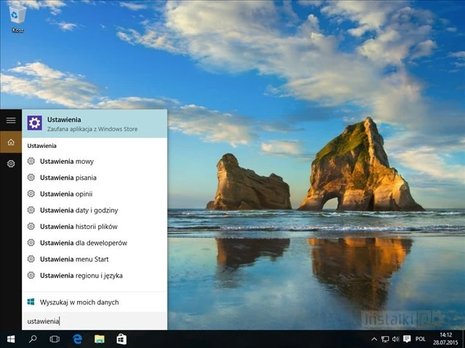Screen dimensions: 465x348
Task: Switch the POL keyboard language indicator
Action: 421,339
